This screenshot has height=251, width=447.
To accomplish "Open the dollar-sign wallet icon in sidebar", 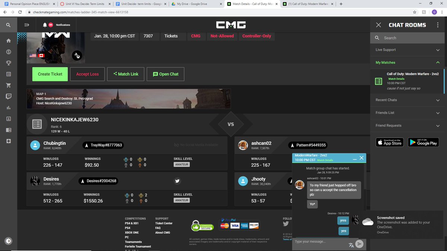I will (x=9, y=52).
